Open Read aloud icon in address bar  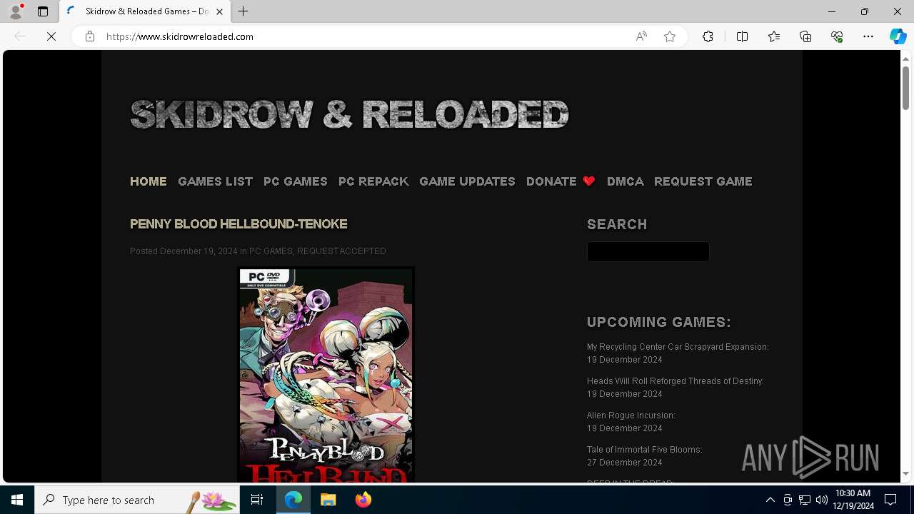click(x=641, y=36)
